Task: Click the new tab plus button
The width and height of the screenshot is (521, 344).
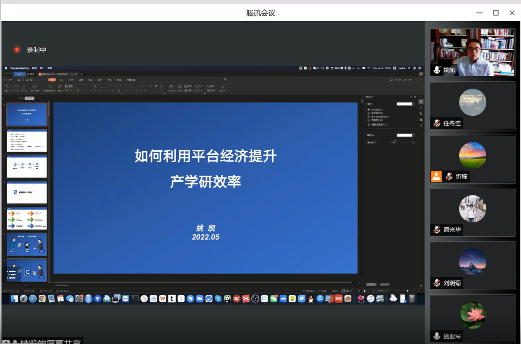Action: click(82, 74)
